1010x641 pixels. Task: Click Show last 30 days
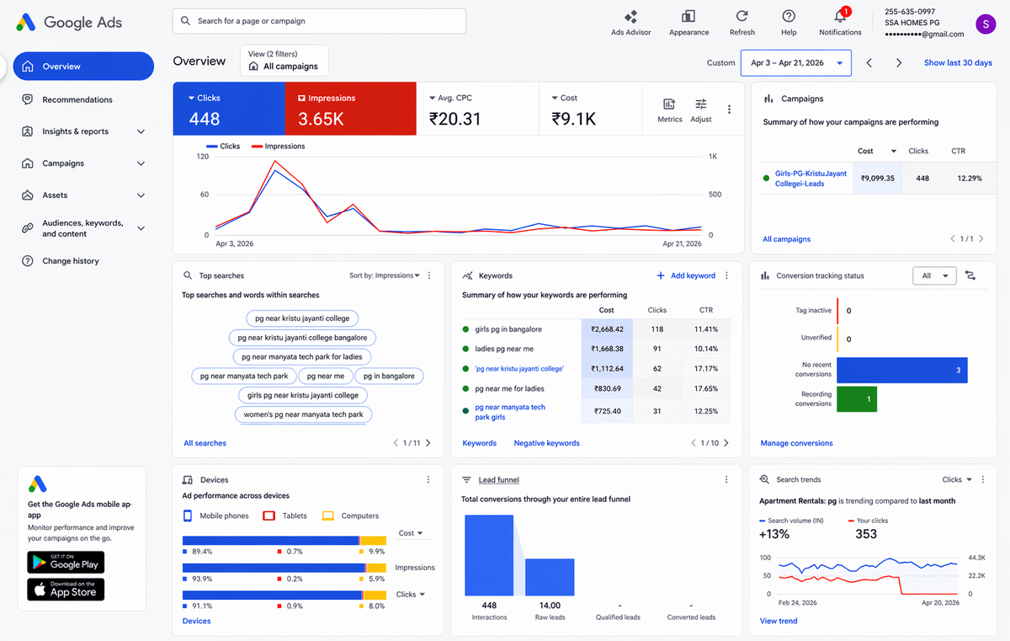tap(958, 63)
